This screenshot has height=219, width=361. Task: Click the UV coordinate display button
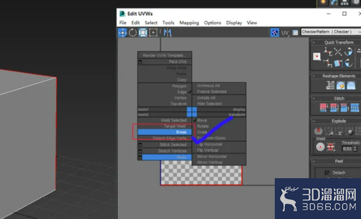285,33
